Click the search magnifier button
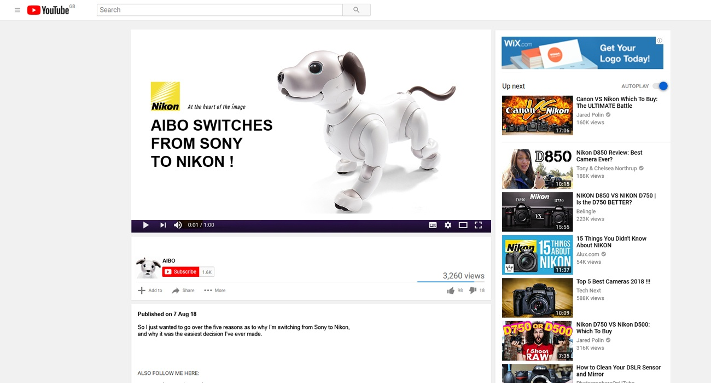The height and width of the screenshot is (383, 711). [x=357, y=10]
